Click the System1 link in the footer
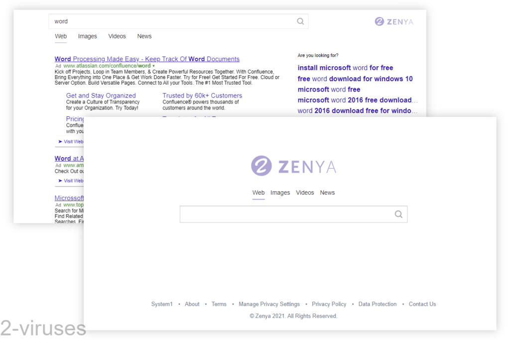Viewport: 510px width, 340px height. [x=162, y=304]
